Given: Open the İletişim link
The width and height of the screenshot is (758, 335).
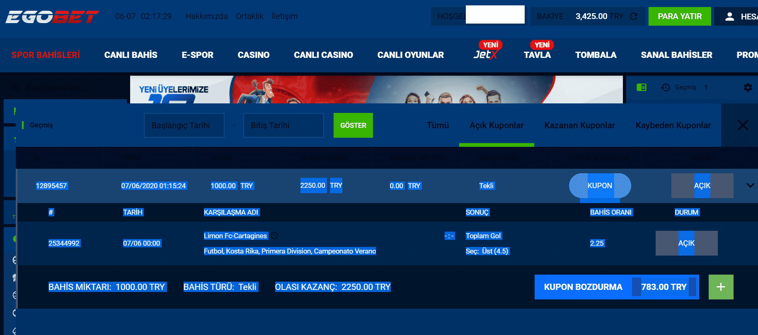Looking at the screenshot, I should [285, 16].
